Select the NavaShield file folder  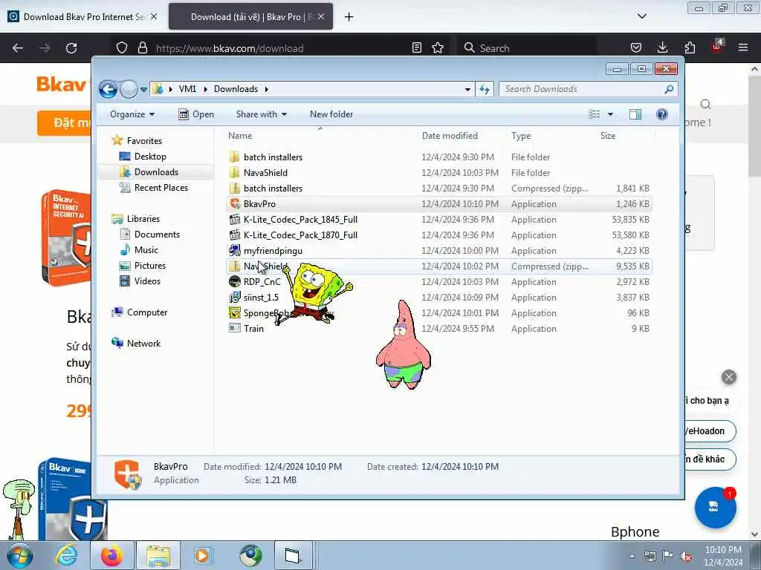[438, 172]
